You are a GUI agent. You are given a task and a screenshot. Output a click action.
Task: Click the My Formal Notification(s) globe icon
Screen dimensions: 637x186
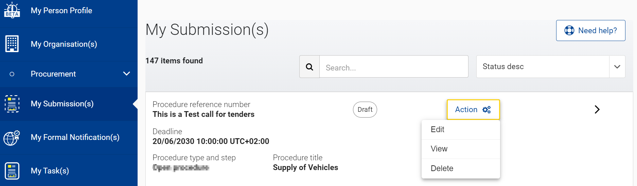click(x=12, y=137)
